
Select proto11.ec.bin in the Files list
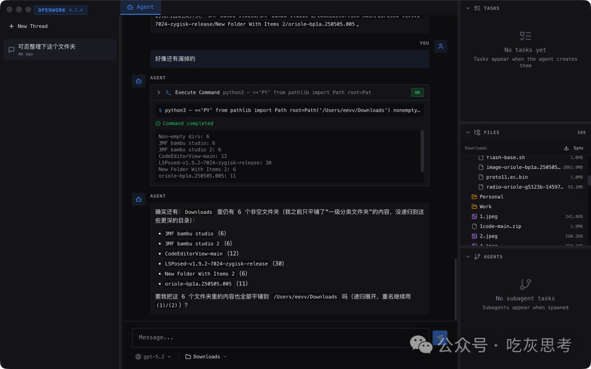point(525,177)
